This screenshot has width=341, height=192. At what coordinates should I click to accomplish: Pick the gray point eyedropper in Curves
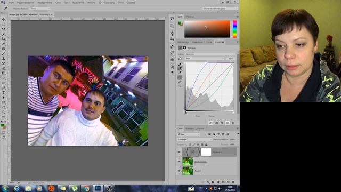pos(180,68)
